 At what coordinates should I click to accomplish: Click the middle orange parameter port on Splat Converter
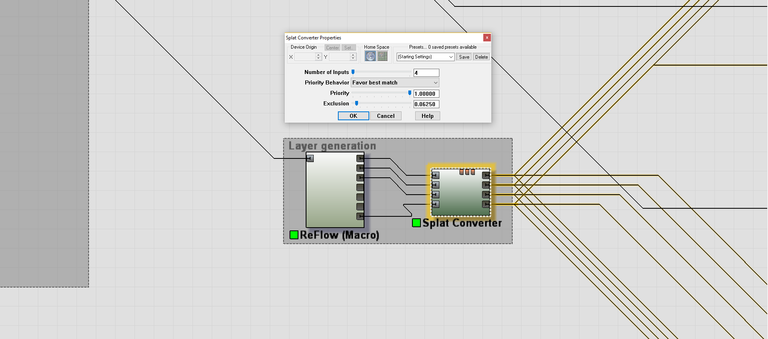tap(467, 172)
